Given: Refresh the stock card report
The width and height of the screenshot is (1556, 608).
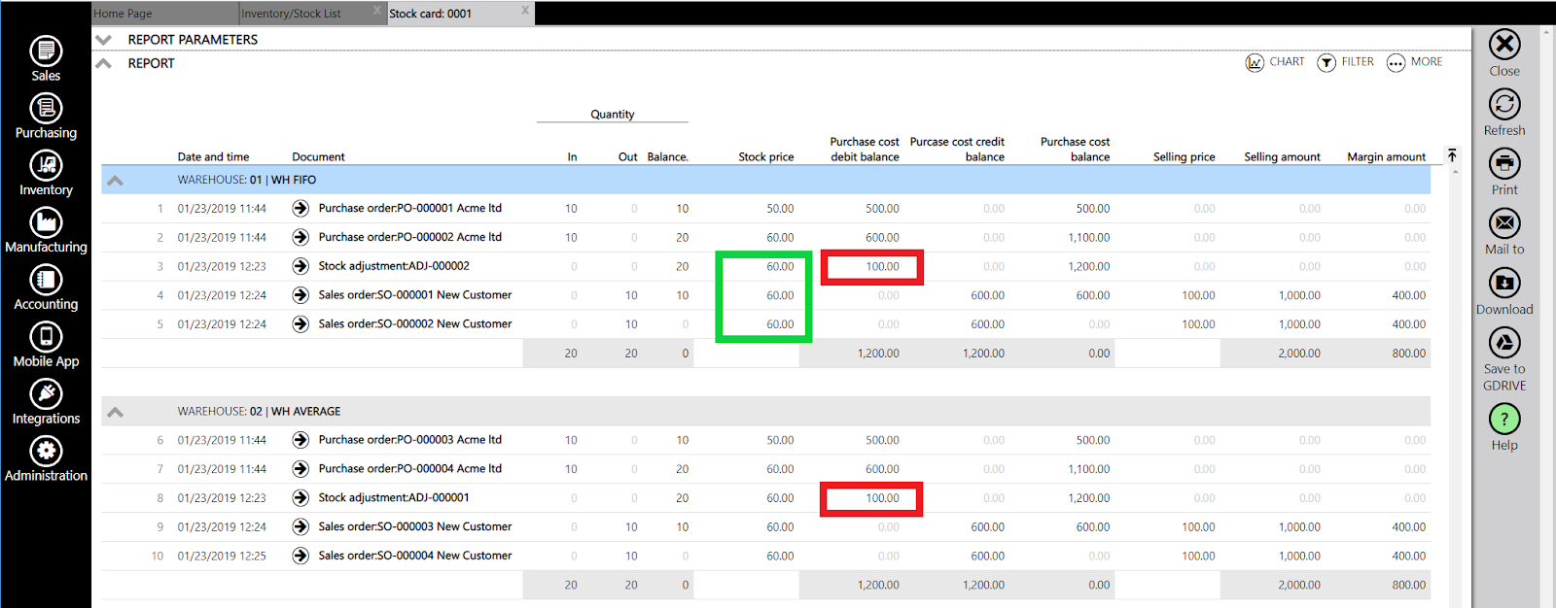Looking at the screenshot, I should (1504, 112).
